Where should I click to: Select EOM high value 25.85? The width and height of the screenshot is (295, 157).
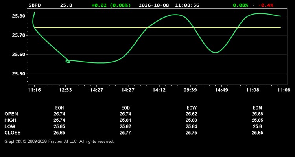(x=257, y=120)
